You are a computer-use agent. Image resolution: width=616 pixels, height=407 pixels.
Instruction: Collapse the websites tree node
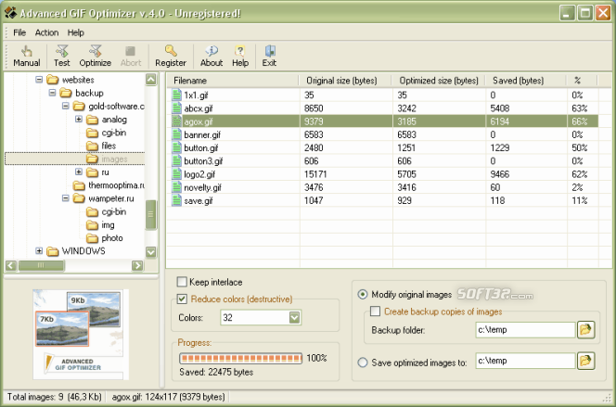[x=39, y=80]
